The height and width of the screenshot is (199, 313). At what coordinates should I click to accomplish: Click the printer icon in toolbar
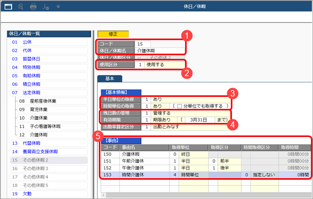click(x=33, y=7)
